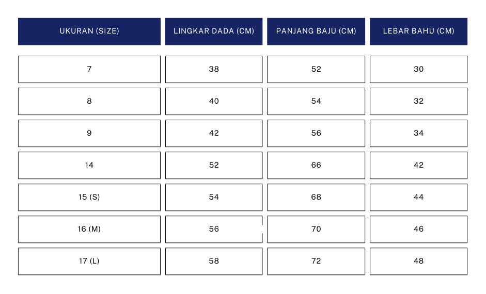Select the shirt length value 66

click(316, 165)
